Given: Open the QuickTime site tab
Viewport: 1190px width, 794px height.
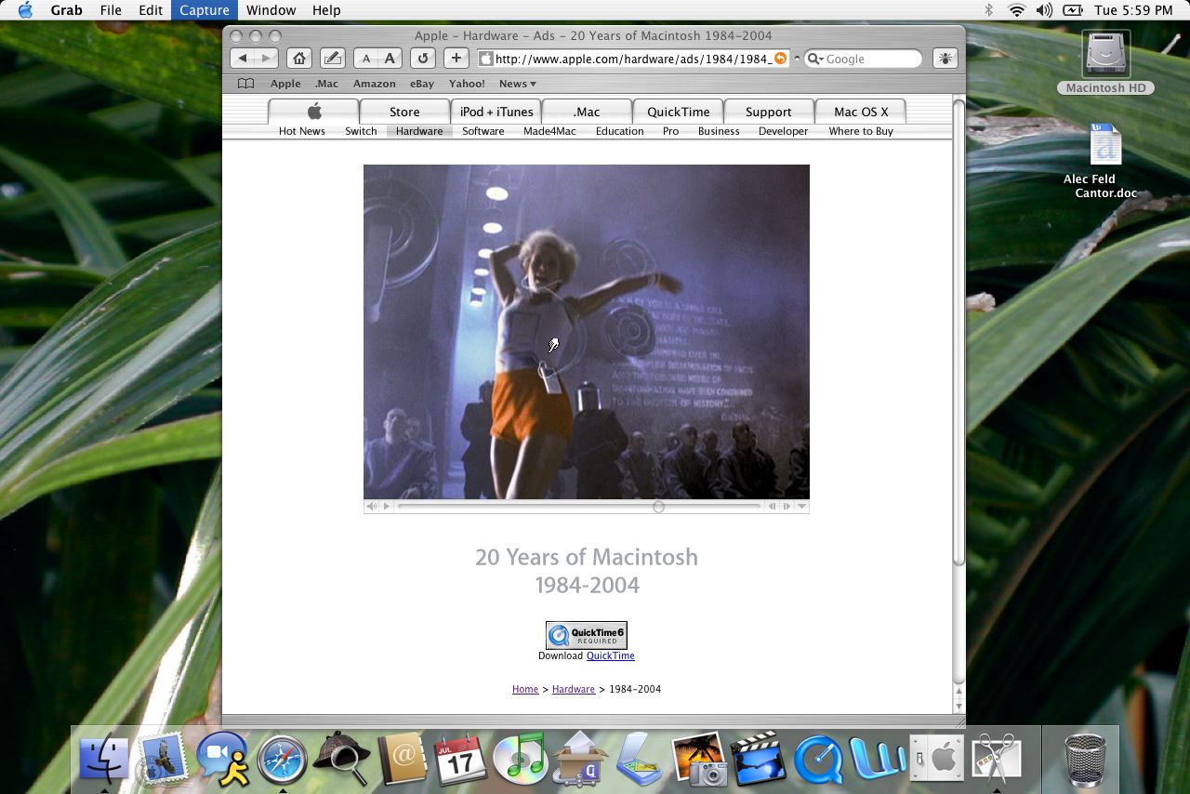Looking at the screenshot, I should (678, 112).
